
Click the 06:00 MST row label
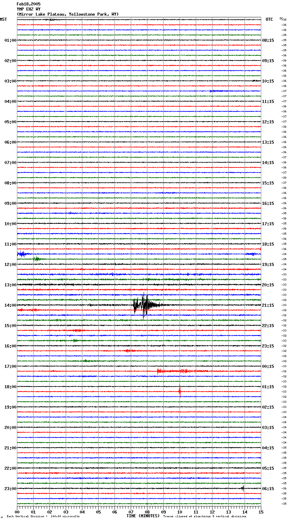coord(11,142)
